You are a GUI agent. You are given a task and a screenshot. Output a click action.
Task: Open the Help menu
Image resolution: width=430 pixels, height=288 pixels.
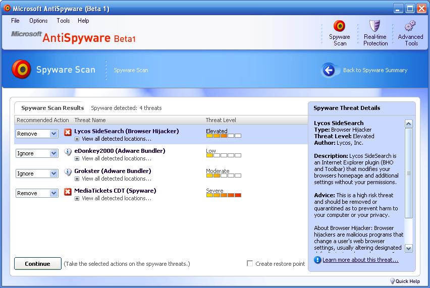pyautogui.click(x=83, y=21)
